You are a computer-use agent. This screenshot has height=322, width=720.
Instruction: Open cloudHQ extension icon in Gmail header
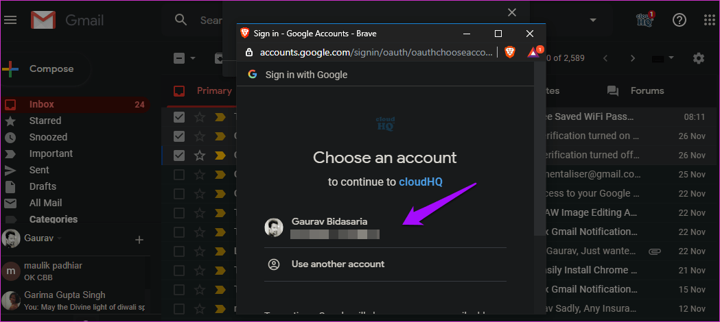pyautogui.click(x=645, y=20)
